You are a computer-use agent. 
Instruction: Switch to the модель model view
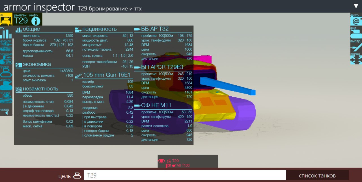click(6, 86)
